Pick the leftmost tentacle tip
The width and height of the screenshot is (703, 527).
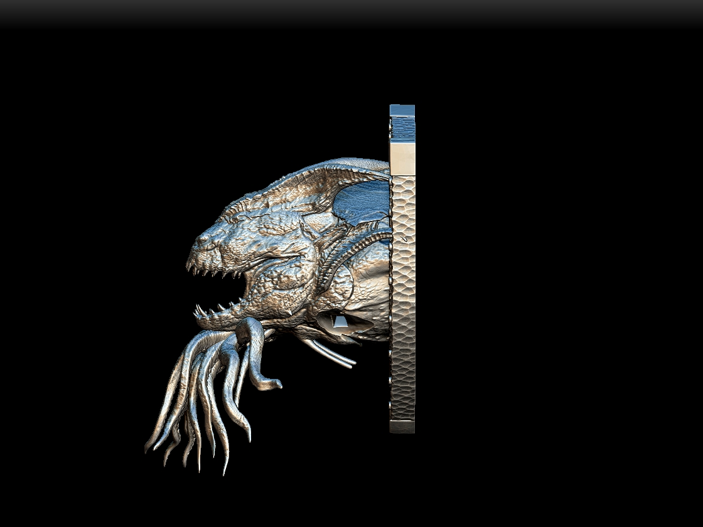(148, 447)
